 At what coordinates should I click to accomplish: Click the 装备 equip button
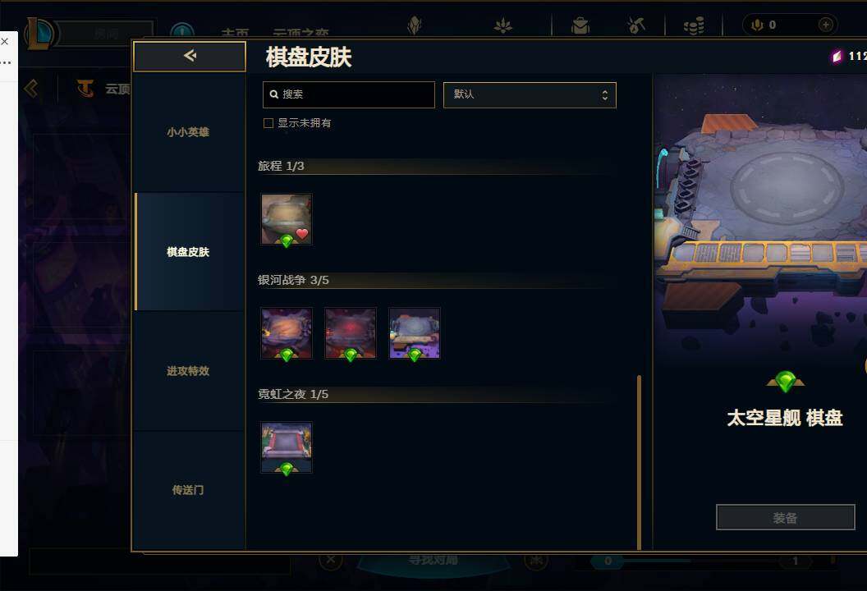pos(785,517)
